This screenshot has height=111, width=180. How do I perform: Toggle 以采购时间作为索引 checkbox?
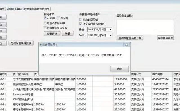pyautogui.click(x=81, y=24)
